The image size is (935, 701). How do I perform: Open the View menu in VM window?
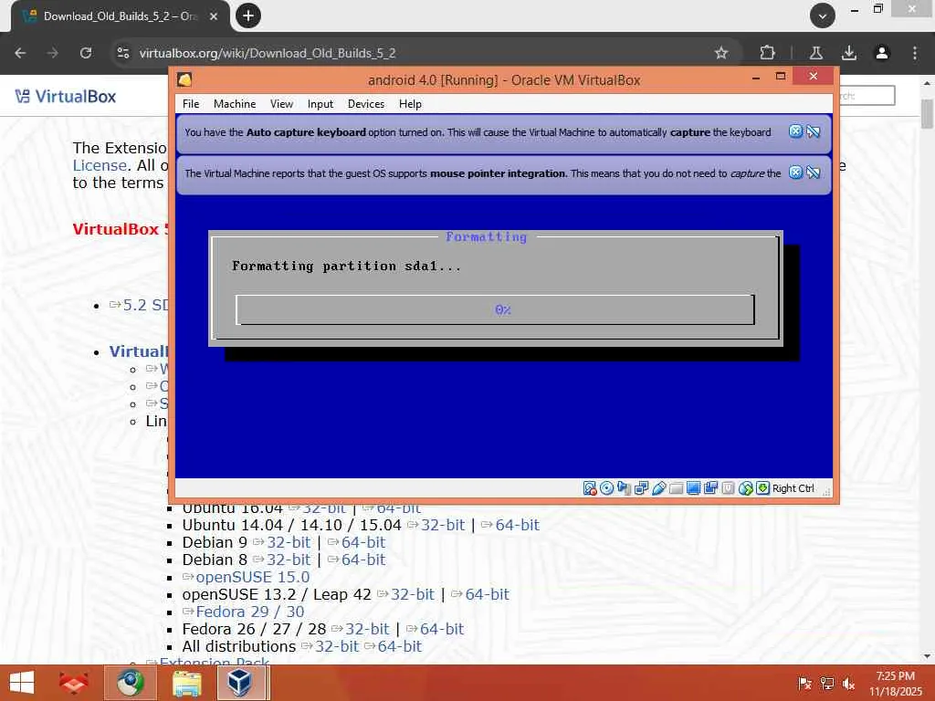click(281, 104)
